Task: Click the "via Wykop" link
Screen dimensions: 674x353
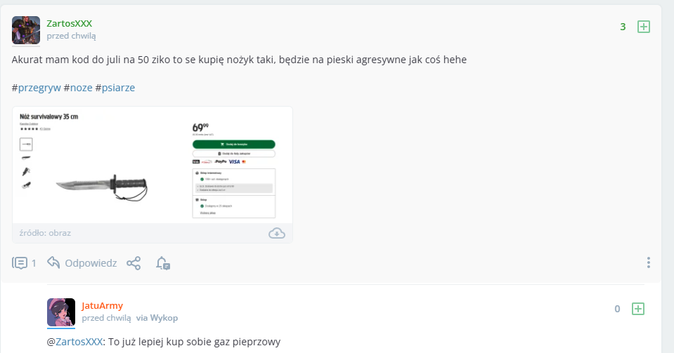Action: tap(157, 318)
